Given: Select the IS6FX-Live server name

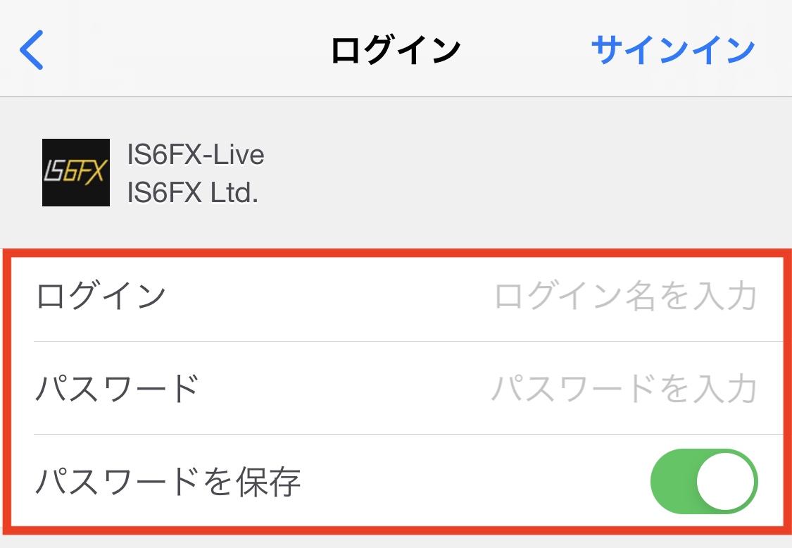Looking at the screenshot, I should click(196, 154).
